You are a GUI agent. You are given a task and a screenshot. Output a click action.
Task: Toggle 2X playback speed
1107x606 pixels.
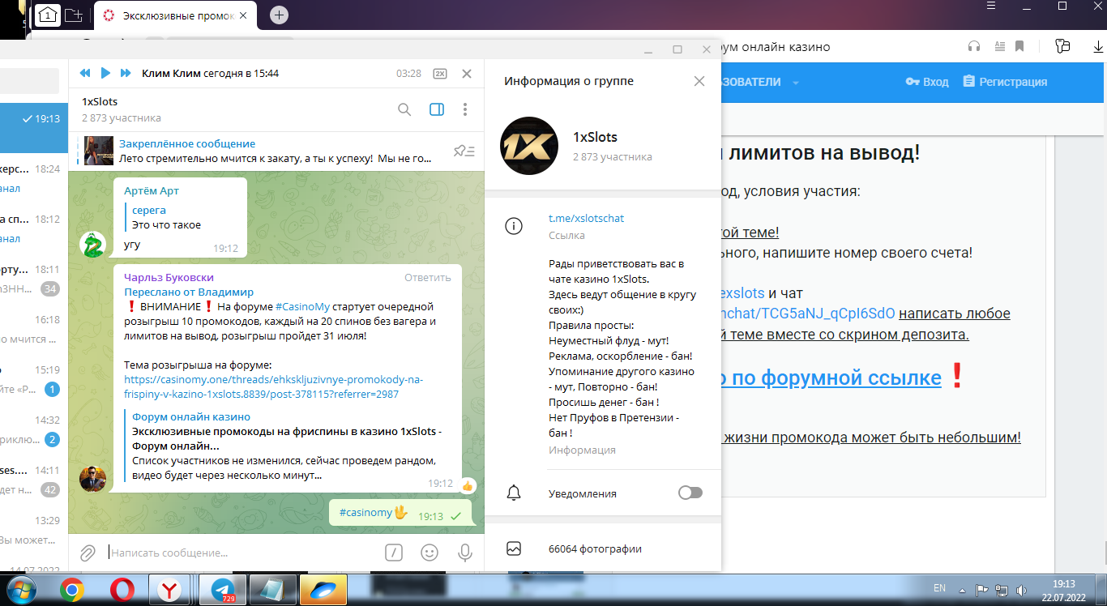[x=440, y=73]
